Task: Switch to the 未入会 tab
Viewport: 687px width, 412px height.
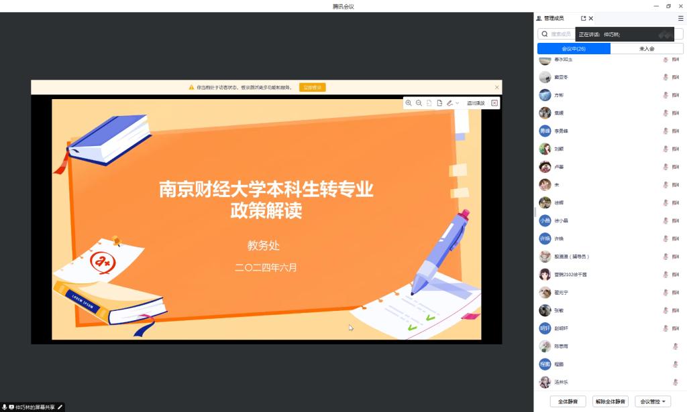Action: [647, 49]
